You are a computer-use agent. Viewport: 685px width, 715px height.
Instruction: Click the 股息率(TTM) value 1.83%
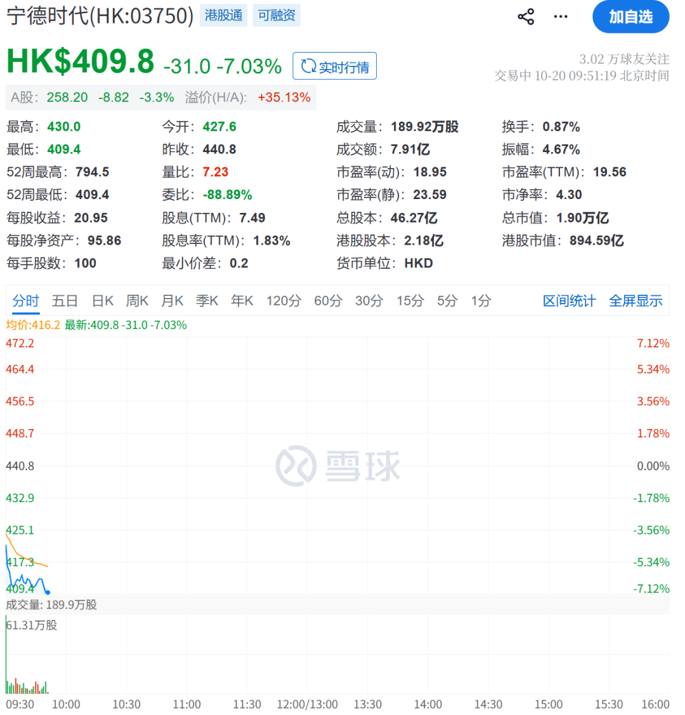click(x=271, y=241)
